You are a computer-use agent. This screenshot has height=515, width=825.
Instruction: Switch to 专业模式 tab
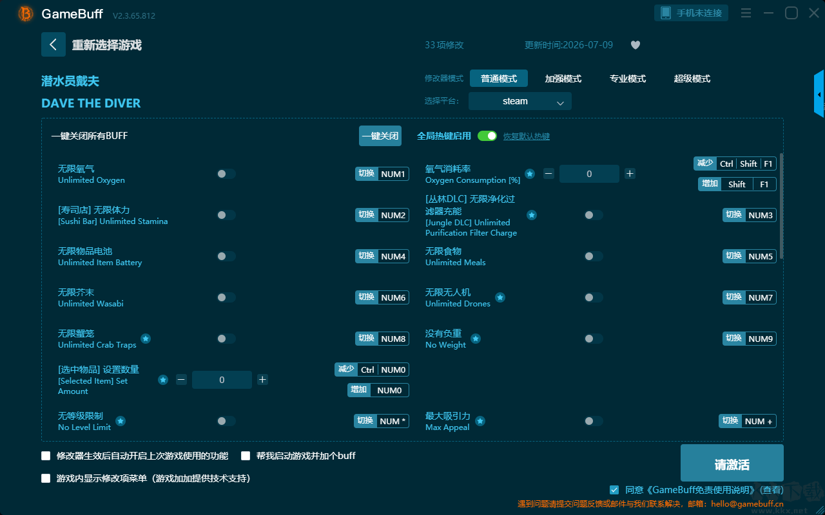coord(628,79)
